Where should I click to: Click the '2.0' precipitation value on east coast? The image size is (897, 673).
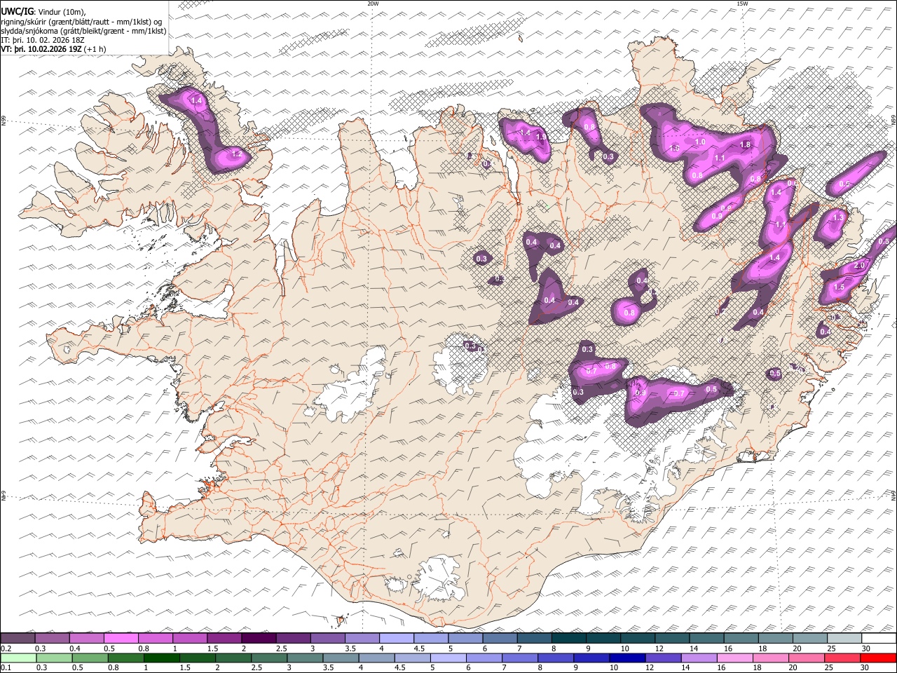(860, 266)
